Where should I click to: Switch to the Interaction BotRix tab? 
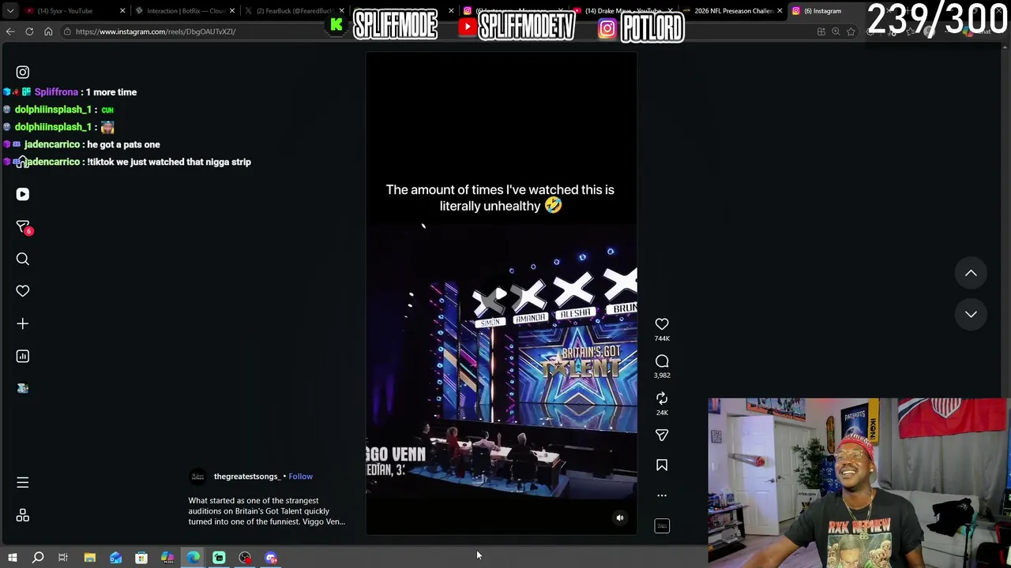pyautogui.click(x=183, y=11)
